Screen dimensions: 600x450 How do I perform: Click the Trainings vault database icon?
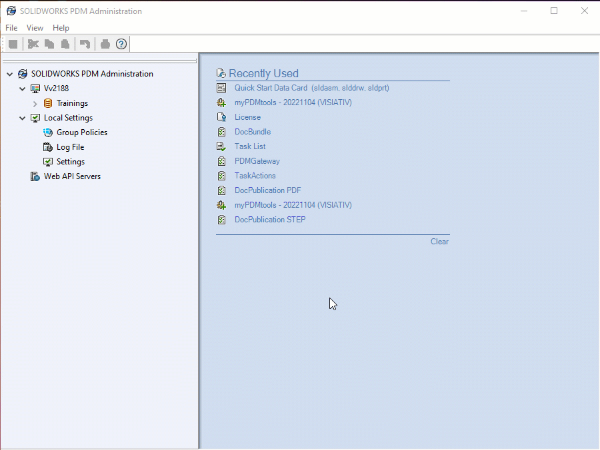pyautogui.click(x=48, y=103)
